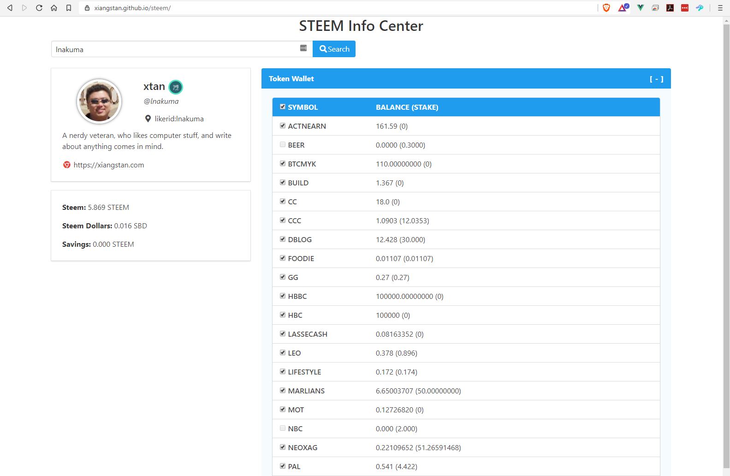Uncheck the BUILD checkbox
Screen dimensions: 730x476
[283, 182]
